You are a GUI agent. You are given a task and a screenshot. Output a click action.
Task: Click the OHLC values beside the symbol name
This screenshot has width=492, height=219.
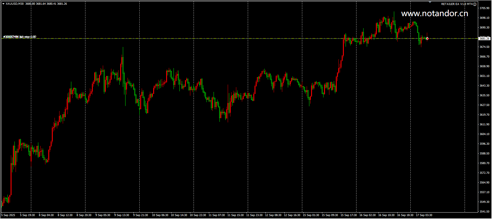pos(46,4)
